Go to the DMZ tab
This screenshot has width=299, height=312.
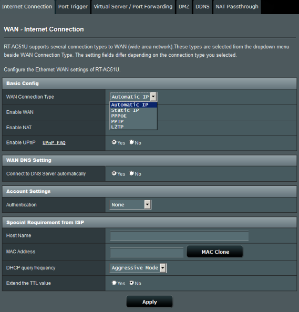point(184,7)
